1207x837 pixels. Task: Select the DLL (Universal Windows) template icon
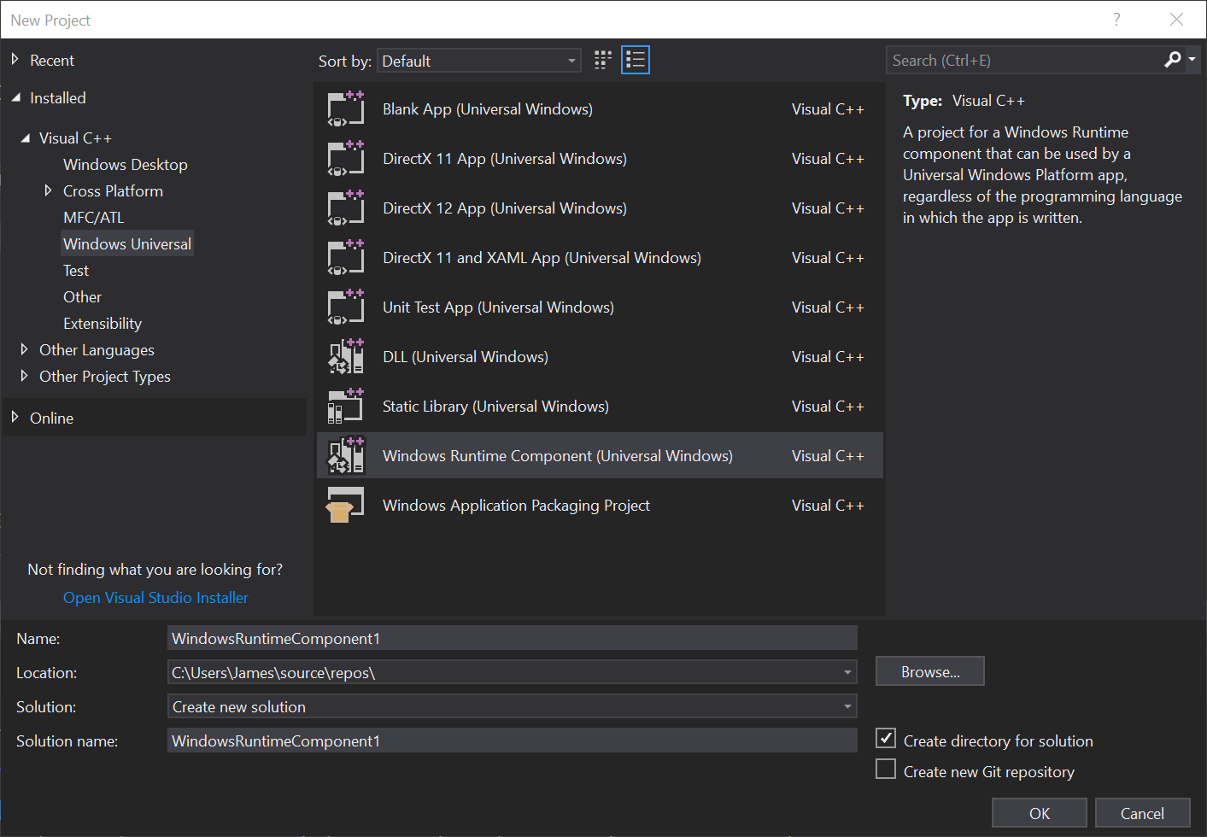click(x=345, y=356)
